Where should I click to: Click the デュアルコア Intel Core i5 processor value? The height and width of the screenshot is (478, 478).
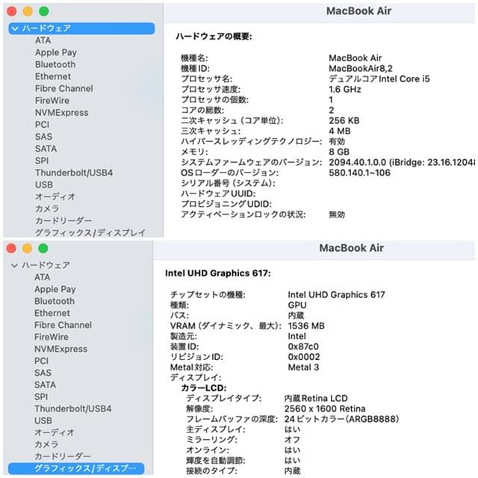click(379, 79)
